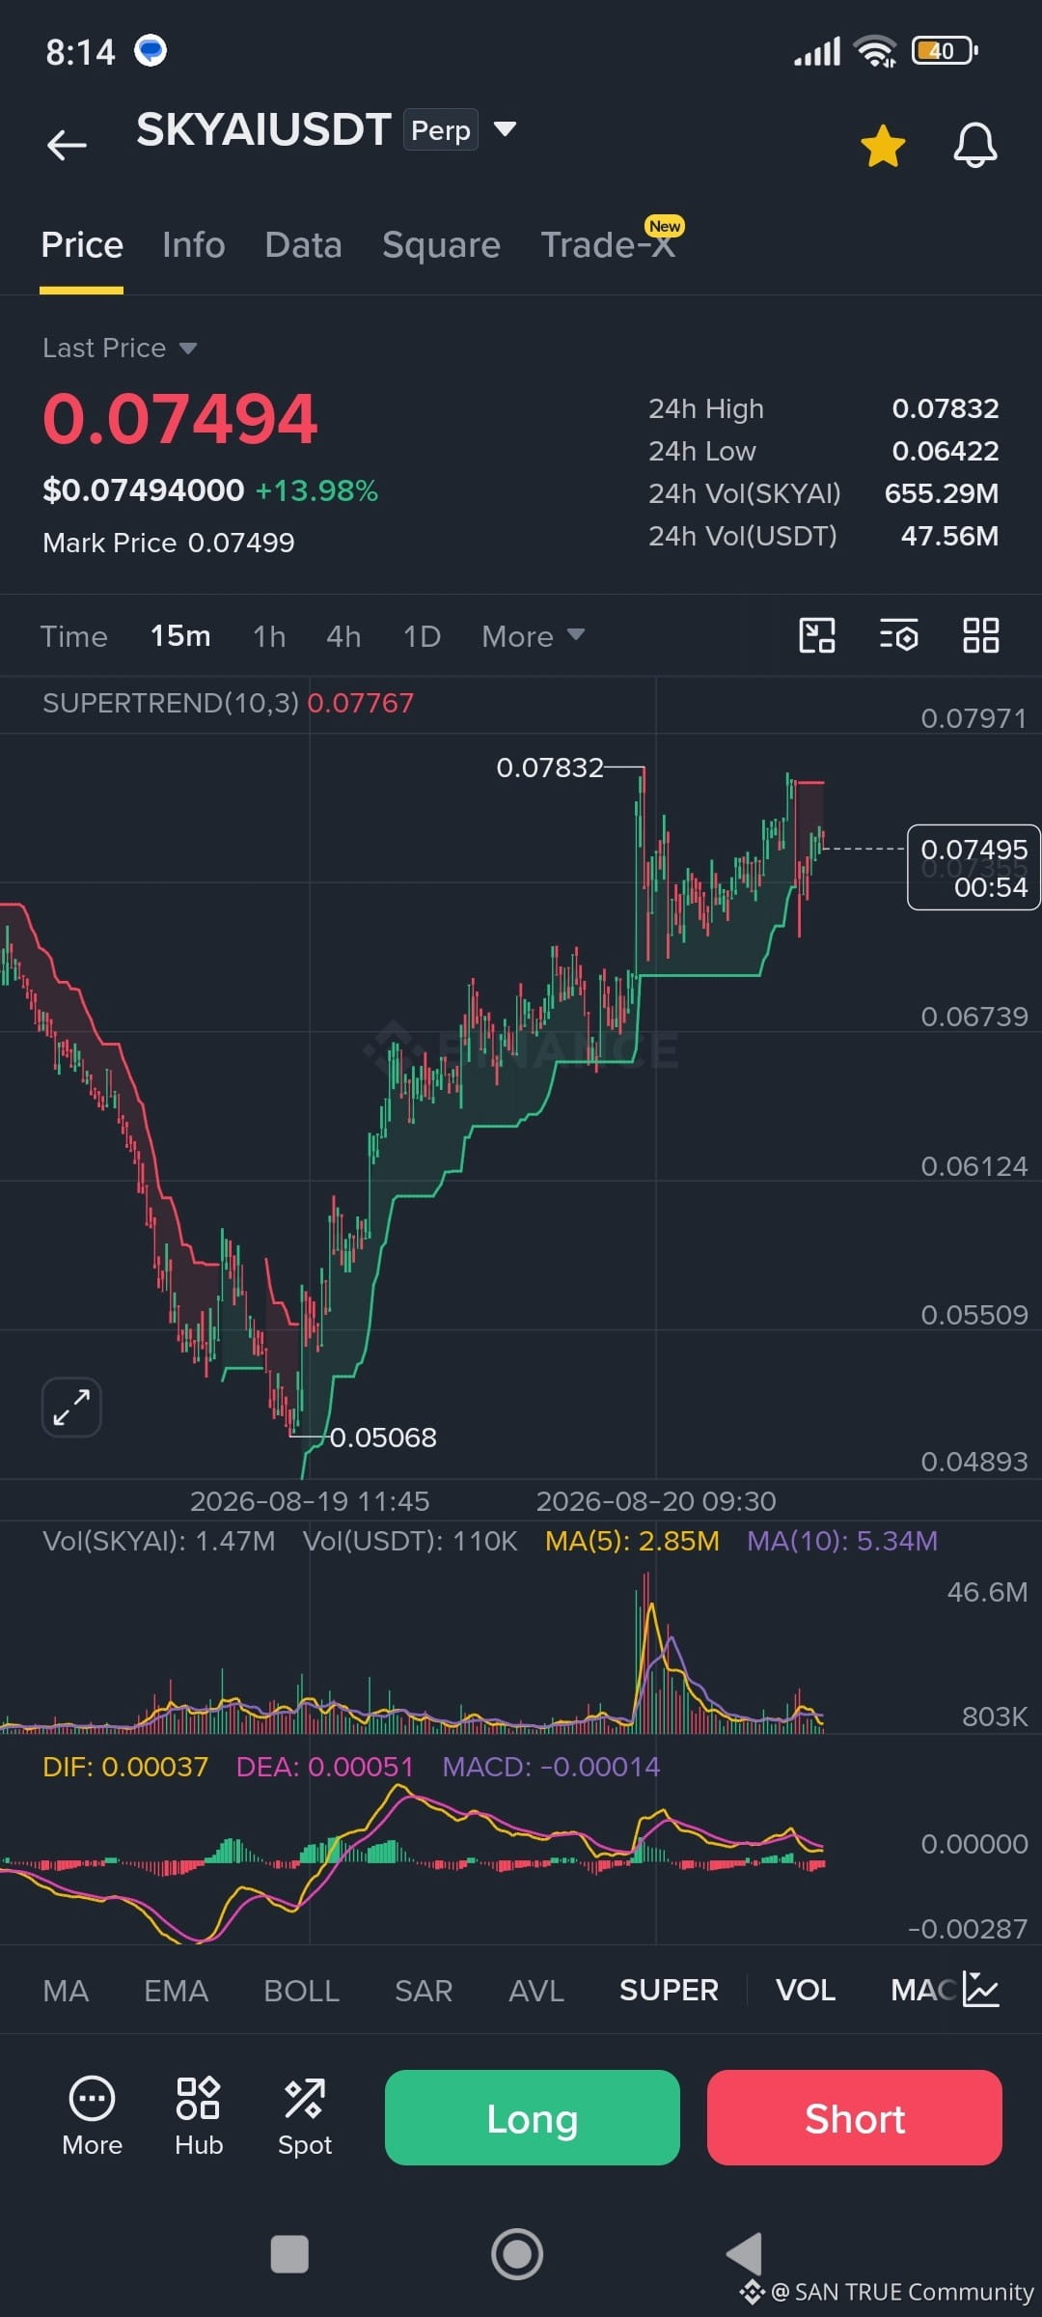Tap the 24h Low value 0.06422

point(946,451)
